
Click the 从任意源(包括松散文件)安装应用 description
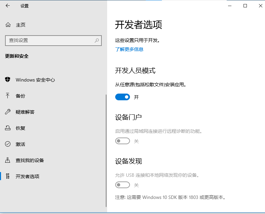coord(150,85)
